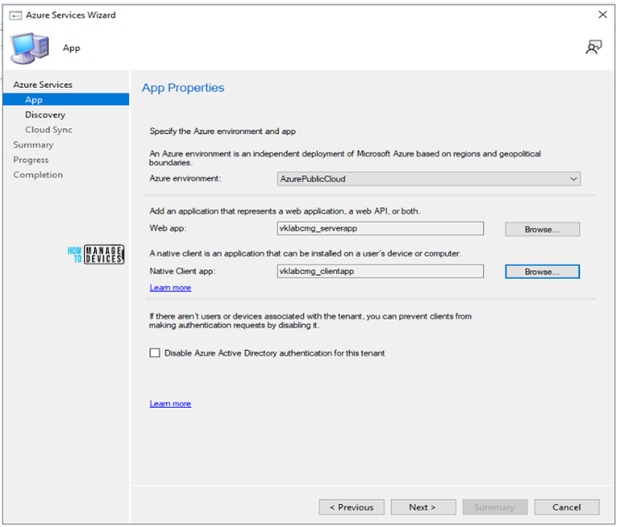Select the App step in sidebar
This screenshot has width=618, height=527.
(x=34, y=100)
